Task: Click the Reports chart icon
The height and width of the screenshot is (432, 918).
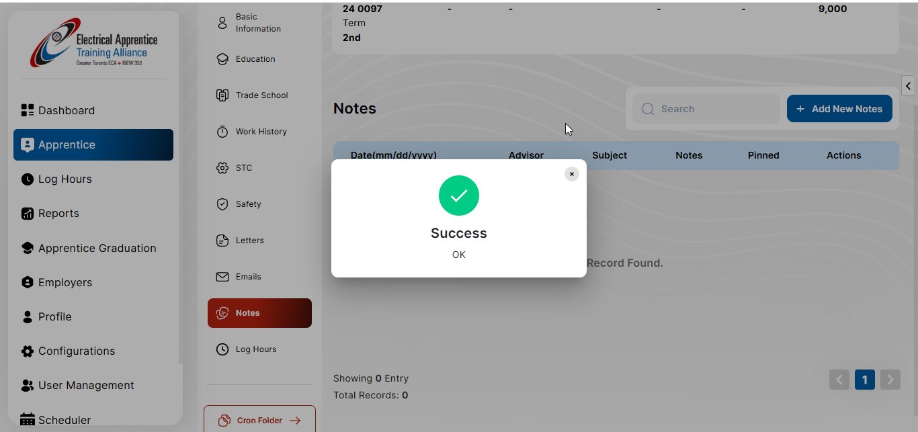Action: (x=28, y=214)
